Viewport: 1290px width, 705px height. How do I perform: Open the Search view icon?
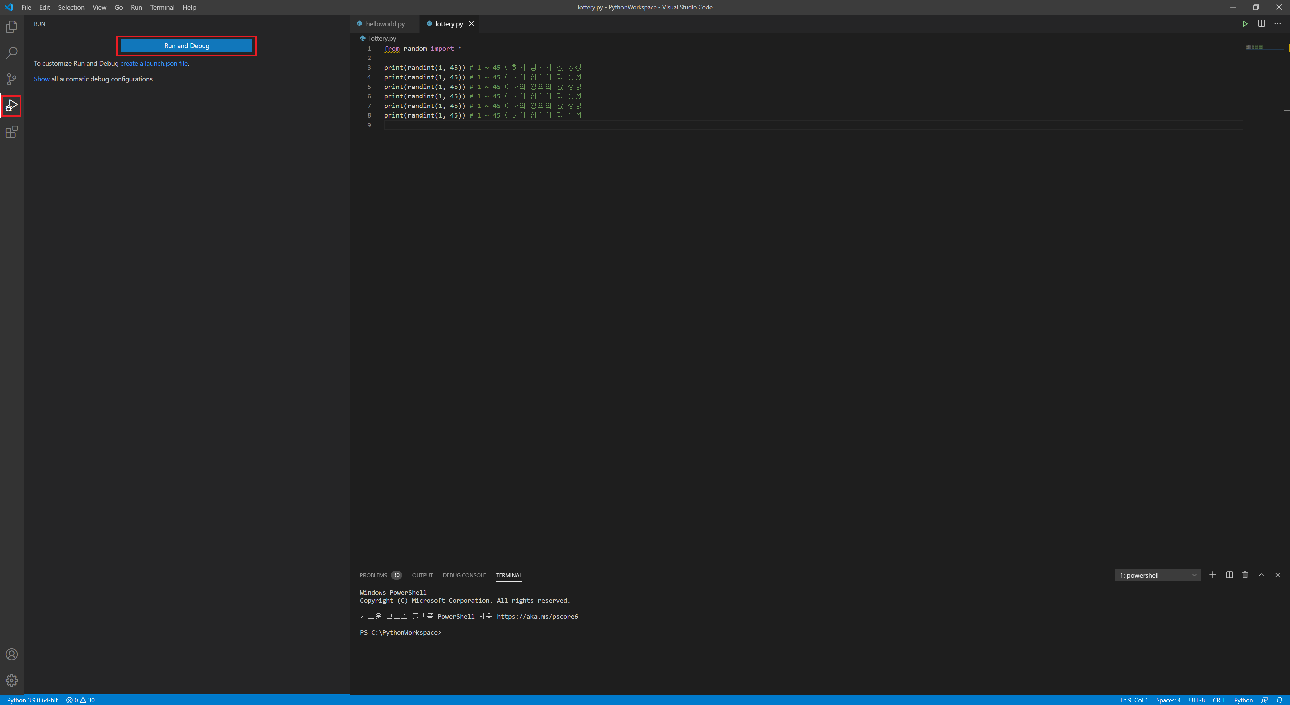click(11, 52)
